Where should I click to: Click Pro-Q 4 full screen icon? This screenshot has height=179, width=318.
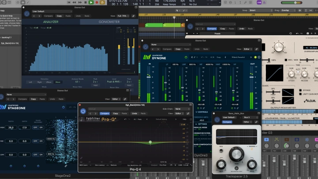click(191, 119)
